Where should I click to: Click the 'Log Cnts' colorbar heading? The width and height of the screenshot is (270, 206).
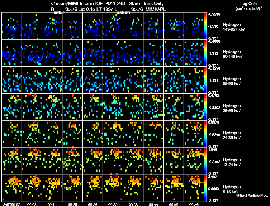[x=248, y=4]
